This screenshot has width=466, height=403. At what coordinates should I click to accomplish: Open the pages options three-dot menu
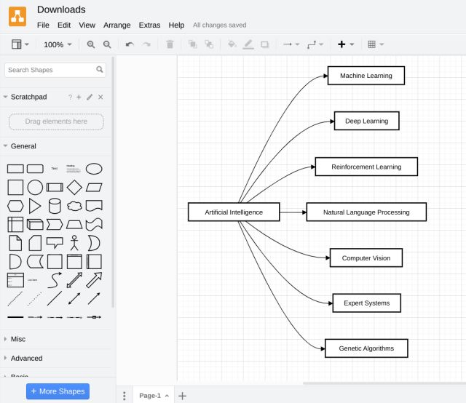125,396
